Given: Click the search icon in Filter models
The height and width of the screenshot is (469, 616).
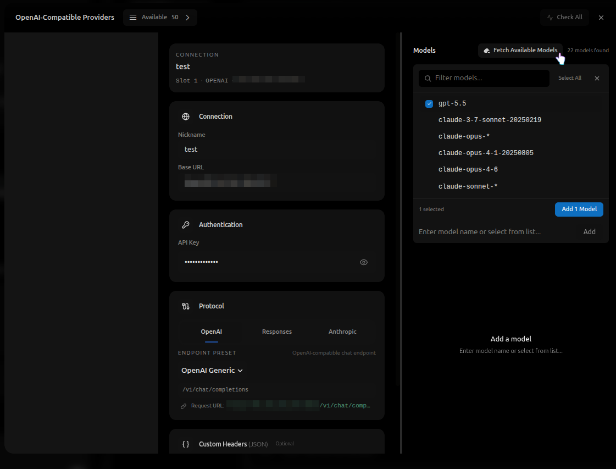Looking at the screenshot, I should pos(428,78).
